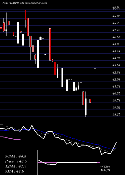Click the NSE VIJAYPD_SM chart title text

(x=24, y=3)
